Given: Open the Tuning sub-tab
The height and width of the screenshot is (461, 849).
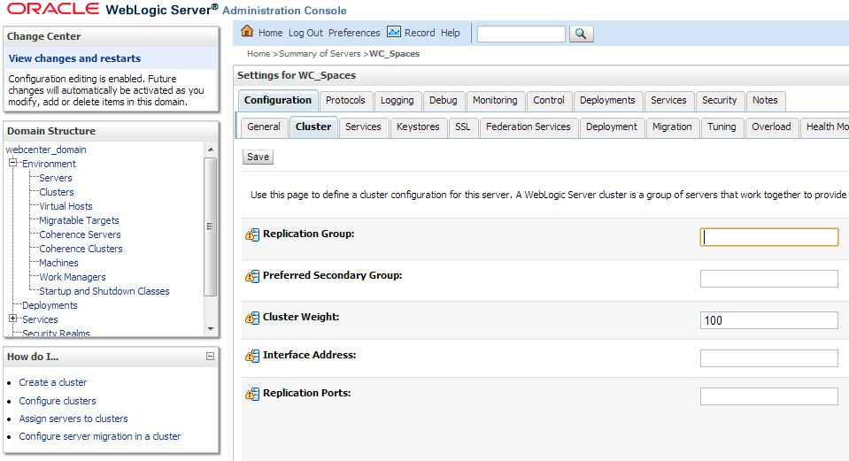Looking at the screenshot, I should [722, 127].
